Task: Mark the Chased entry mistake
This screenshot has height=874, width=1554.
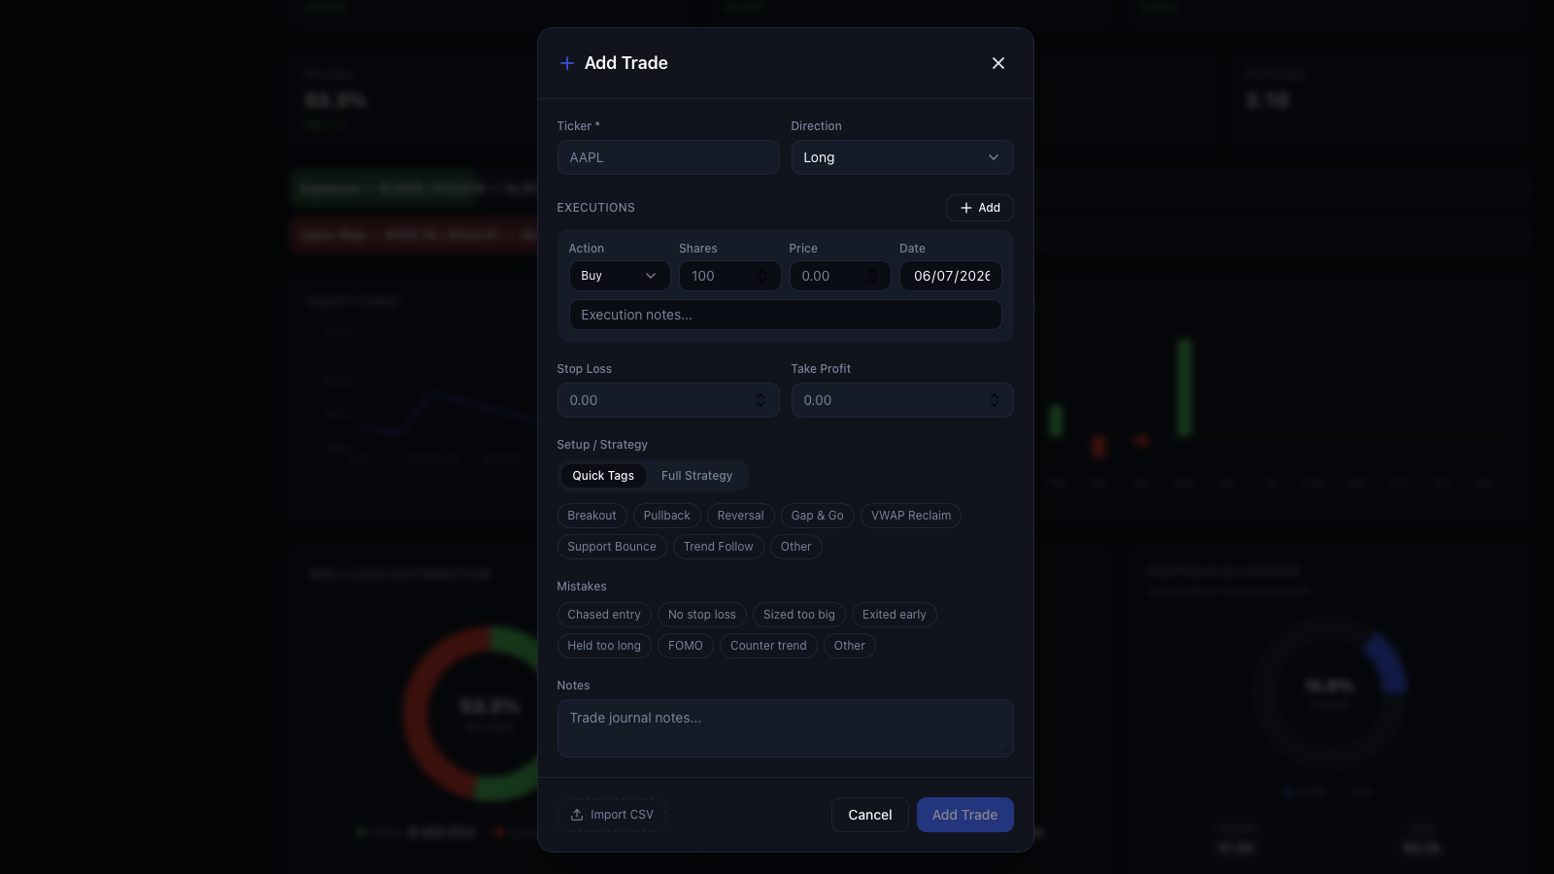Action: click(604, 615)
